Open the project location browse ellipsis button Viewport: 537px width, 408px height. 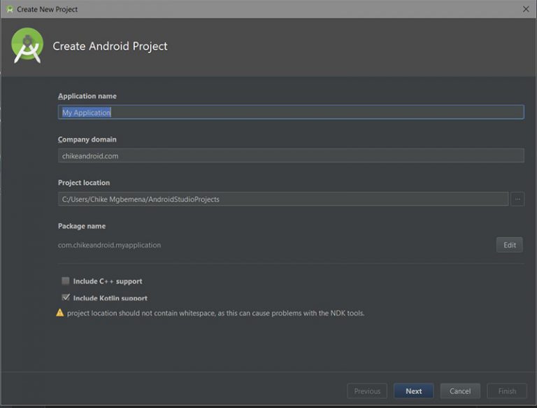click(517, 199)
